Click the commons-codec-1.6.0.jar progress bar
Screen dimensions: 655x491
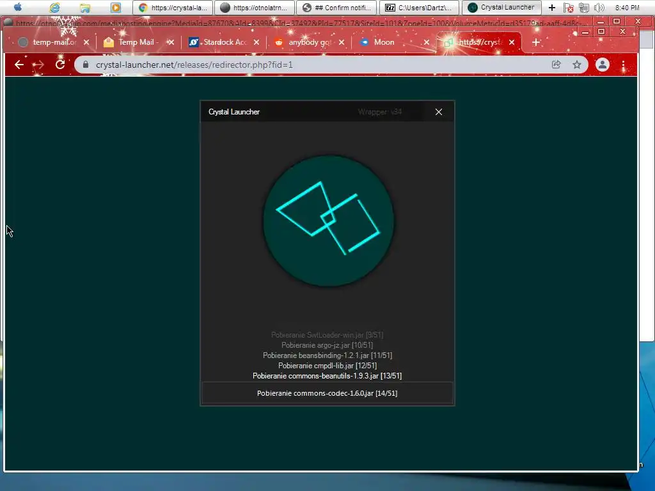point(327,393)
